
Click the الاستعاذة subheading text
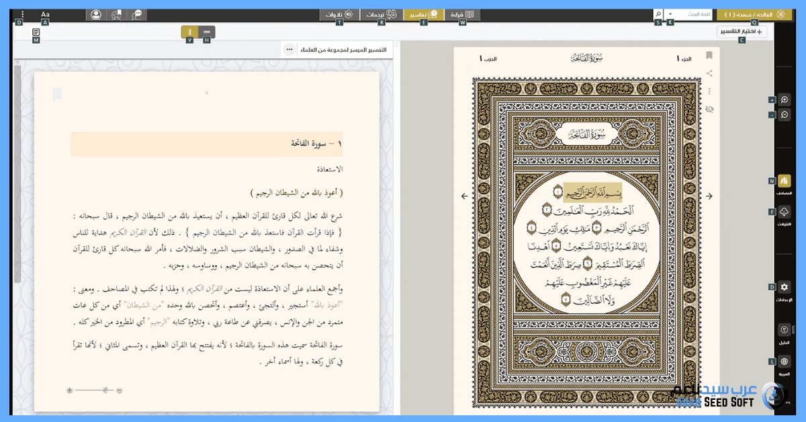pos(329,169)
